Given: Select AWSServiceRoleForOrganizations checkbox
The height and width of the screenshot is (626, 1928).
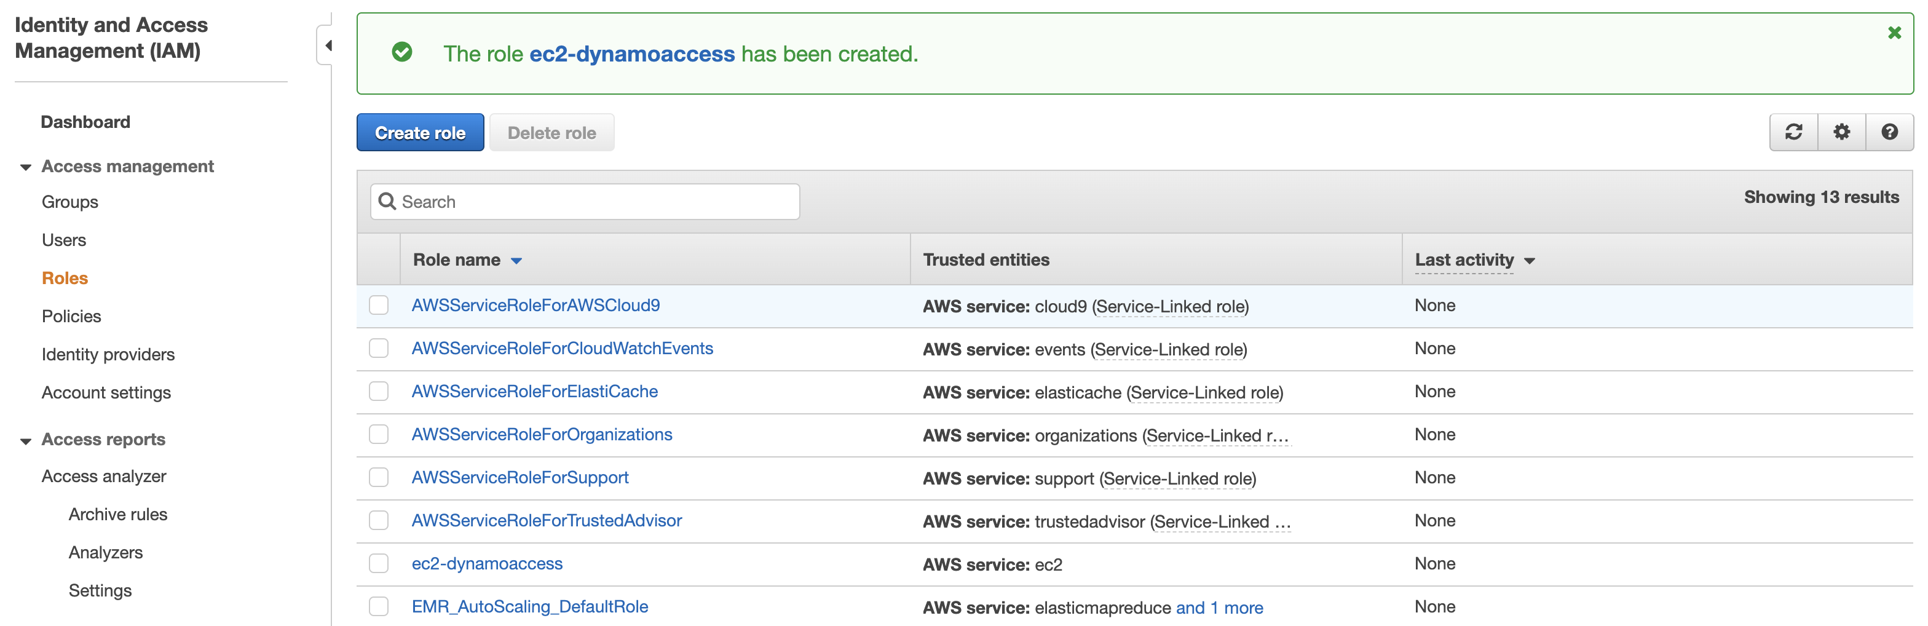Looking at the screenshot, I should (x=379, y=434).
